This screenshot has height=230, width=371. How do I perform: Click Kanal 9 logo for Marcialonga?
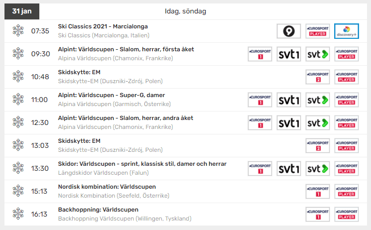[x=289, y=31]
